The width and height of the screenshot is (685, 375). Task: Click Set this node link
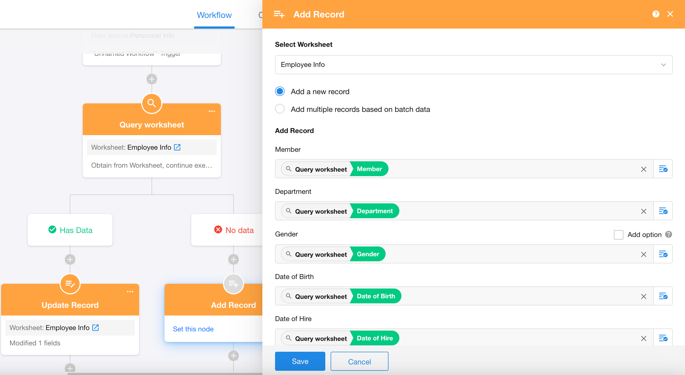[193, 329]
